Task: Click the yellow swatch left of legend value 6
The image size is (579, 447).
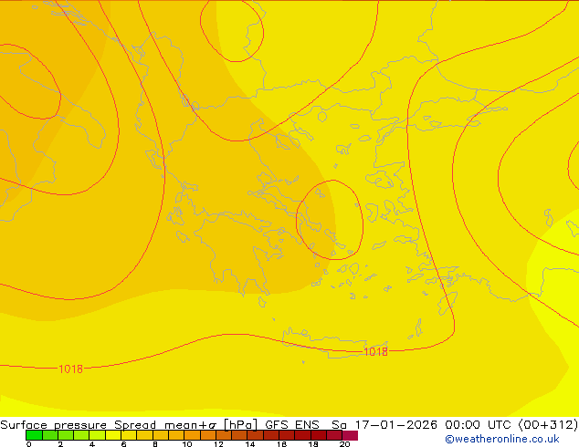Action: [x=113, y=435]
